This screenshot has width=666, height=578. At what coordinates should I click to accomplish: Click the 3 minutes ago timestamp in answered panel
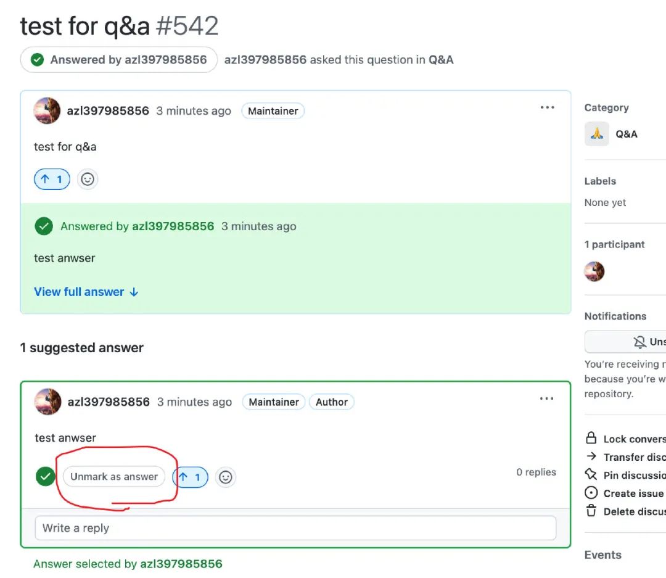258,226
